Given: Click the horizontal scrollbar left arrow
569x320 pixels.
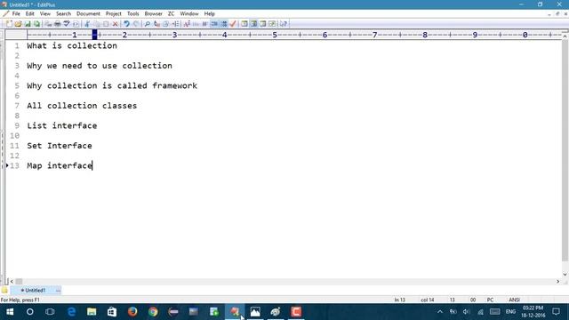Looking at the screenshot, I should pos(12,281).
